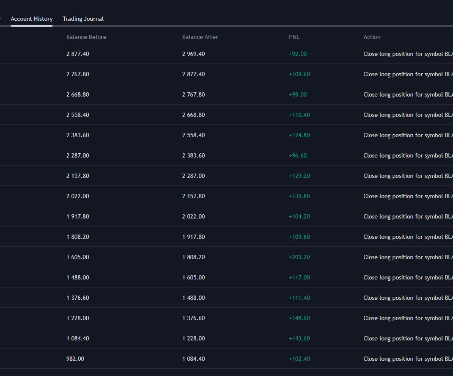453x376 pixels.
Task: Sort by Balance After column header
Action: click(200, 37)
